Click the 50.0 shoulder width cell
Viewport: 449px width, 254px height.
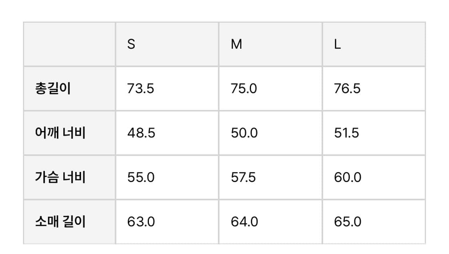pos(244,133)
